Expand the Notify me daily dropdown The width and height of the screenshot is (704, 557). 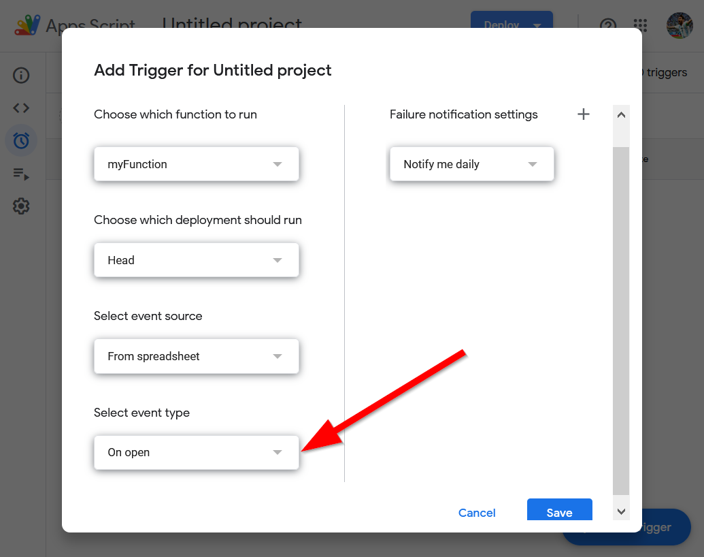click(x=471, y=164)
